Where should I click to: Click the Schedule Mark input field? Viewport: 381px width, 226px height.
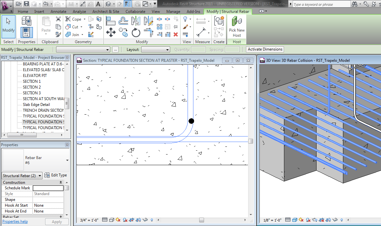coord(48,188)
